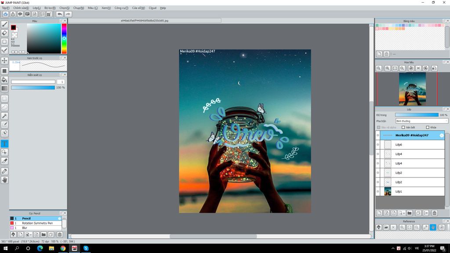Click the brush size value field
This screenshot has height=253, width=450.
click(x=61, y=82)
